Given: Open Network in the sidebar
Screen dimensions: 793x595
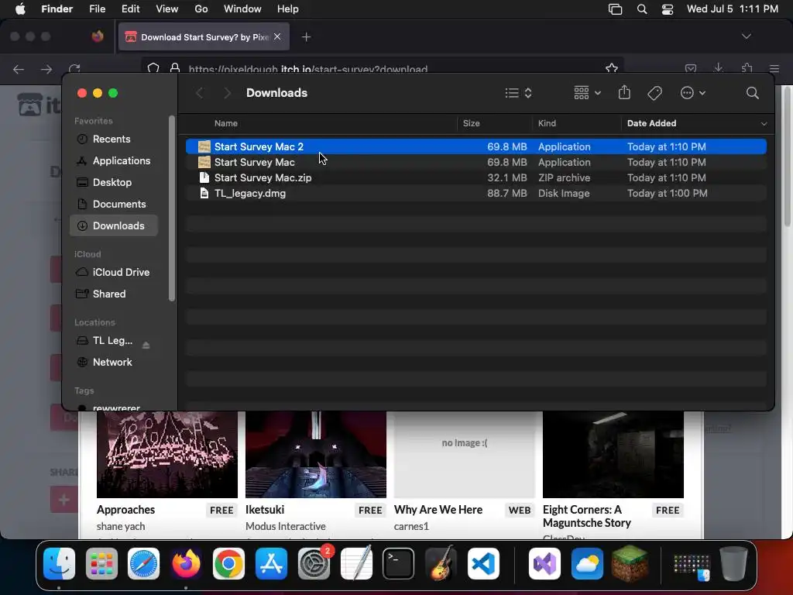Looking at the screenshot, I should tap(114, 363).
